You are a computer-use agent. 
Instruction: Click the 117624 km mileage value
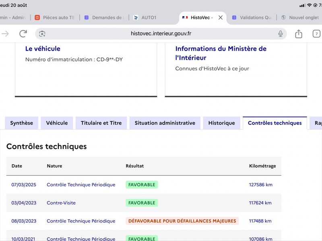[260, 203]
